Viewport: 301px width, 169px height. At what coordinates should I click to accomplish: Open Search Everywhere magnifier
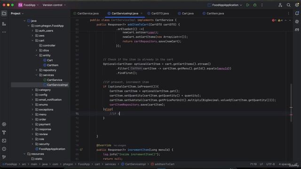click(288, 5)
